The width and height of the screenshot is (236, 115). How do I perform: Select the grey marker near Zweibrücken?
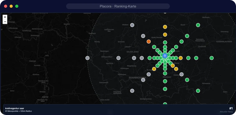click(x=182, y=74)
